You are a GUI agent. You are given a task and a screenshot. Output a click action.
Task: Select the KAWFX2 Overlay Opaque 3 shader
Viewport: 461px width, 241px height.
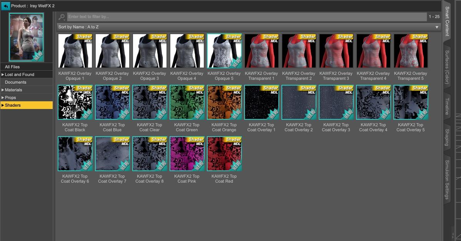pos(150,51)
